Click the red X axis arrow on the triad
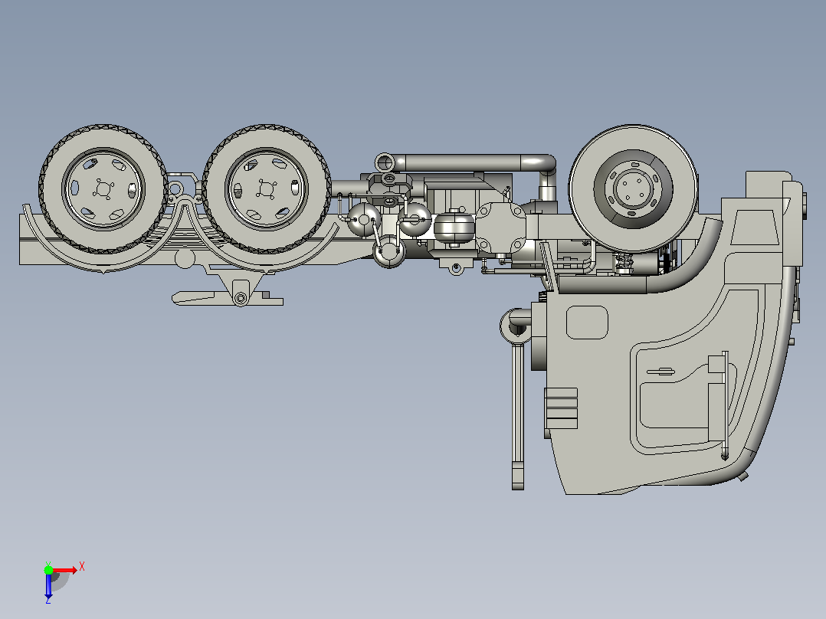This screenshot has height=619, width=826. click(x=65, y=570)
